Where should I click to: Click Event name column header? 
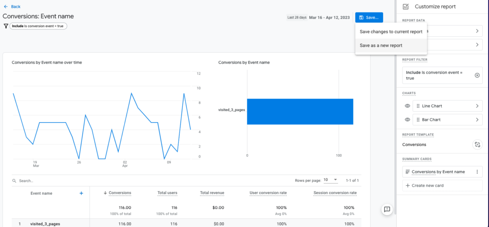[x=42, y=193]
